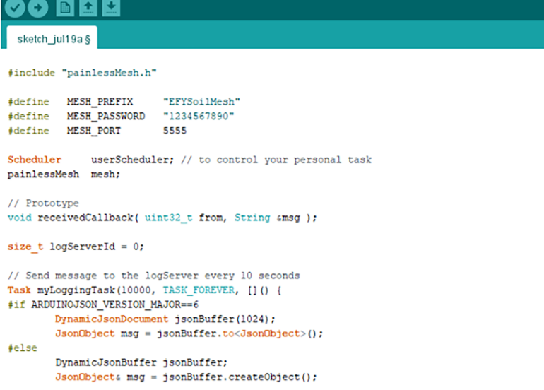Click the receivedCallback function name
The height and width of the screenshot is (390, 544).
(85, 218)
